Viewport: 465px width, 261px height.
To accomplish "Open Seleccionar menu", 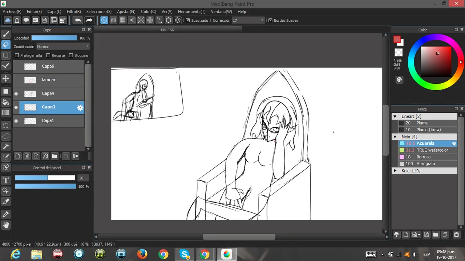I will click(x=99, y=12).
